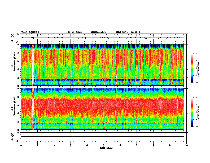Click time axis tick label "10"
The width and height of the screenshot is (210, 163).
click(x=186, y=145)
